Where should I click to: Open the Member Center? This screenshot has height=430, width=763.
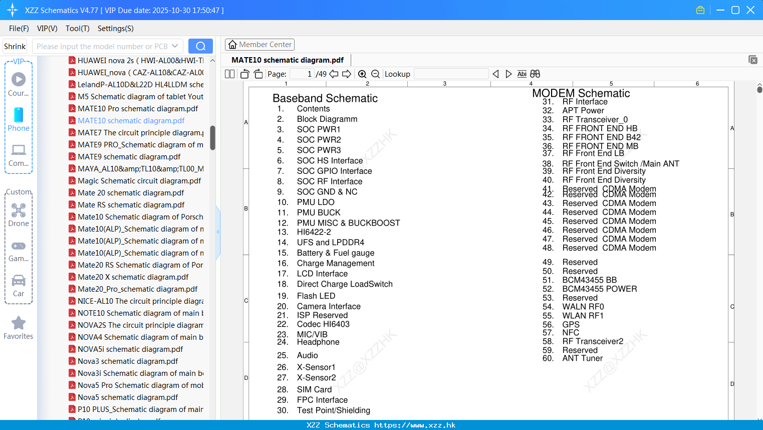point(260,45)
